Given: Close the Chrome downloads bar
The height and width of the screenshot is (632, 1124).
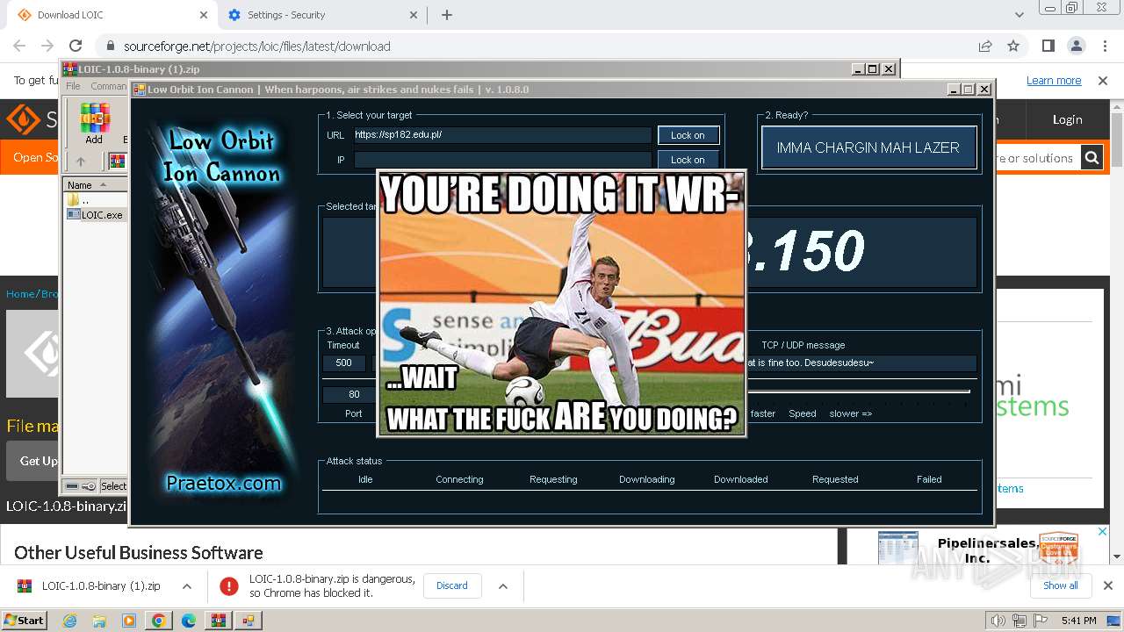Looking at the screenshot, I should (1108, 585).
